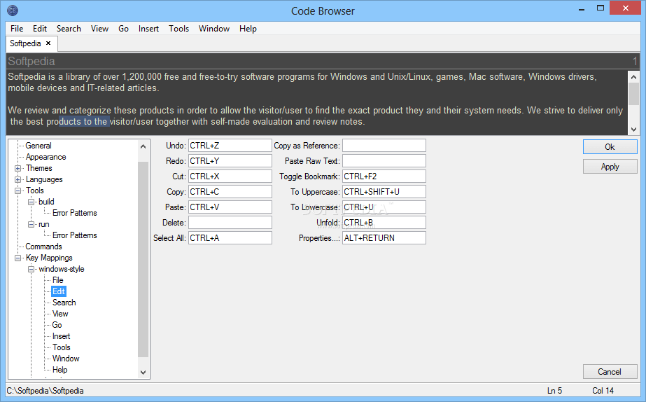This screenshot has height=402, width=646.
Task: Open the Edit menu in the menu bar
Action: (x=40, y=29)
